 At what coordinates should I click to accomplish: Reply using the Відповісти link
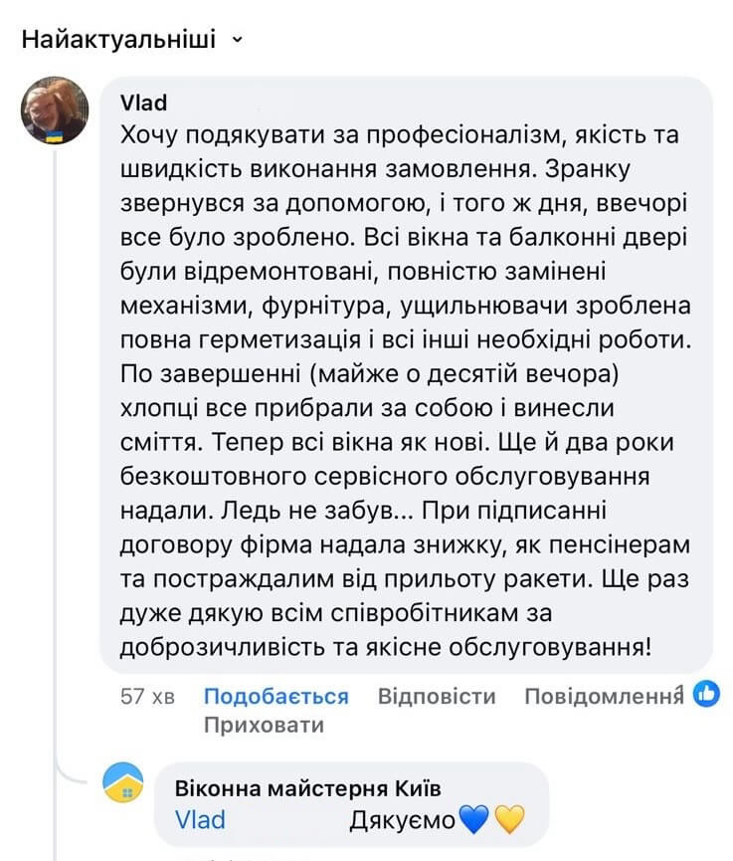coord(437,697)
